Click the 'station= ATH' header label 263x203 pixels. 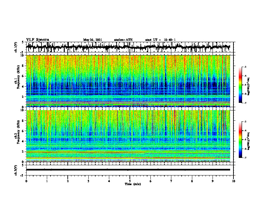[123, 40]
